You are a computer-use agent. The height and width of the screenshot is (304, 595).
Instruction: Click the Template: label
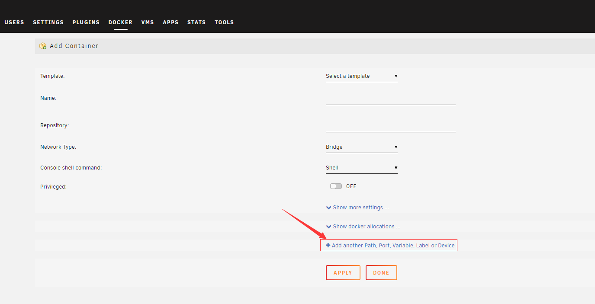[x=52, y=76]
